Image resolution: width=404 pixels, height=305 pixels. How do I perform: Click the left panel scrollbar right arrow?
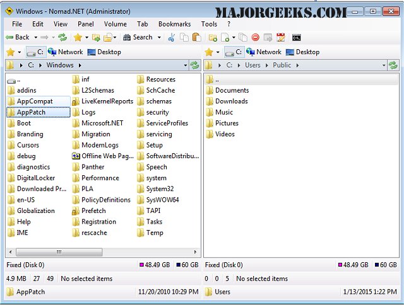pyautogui.click(x=195, y=252)
